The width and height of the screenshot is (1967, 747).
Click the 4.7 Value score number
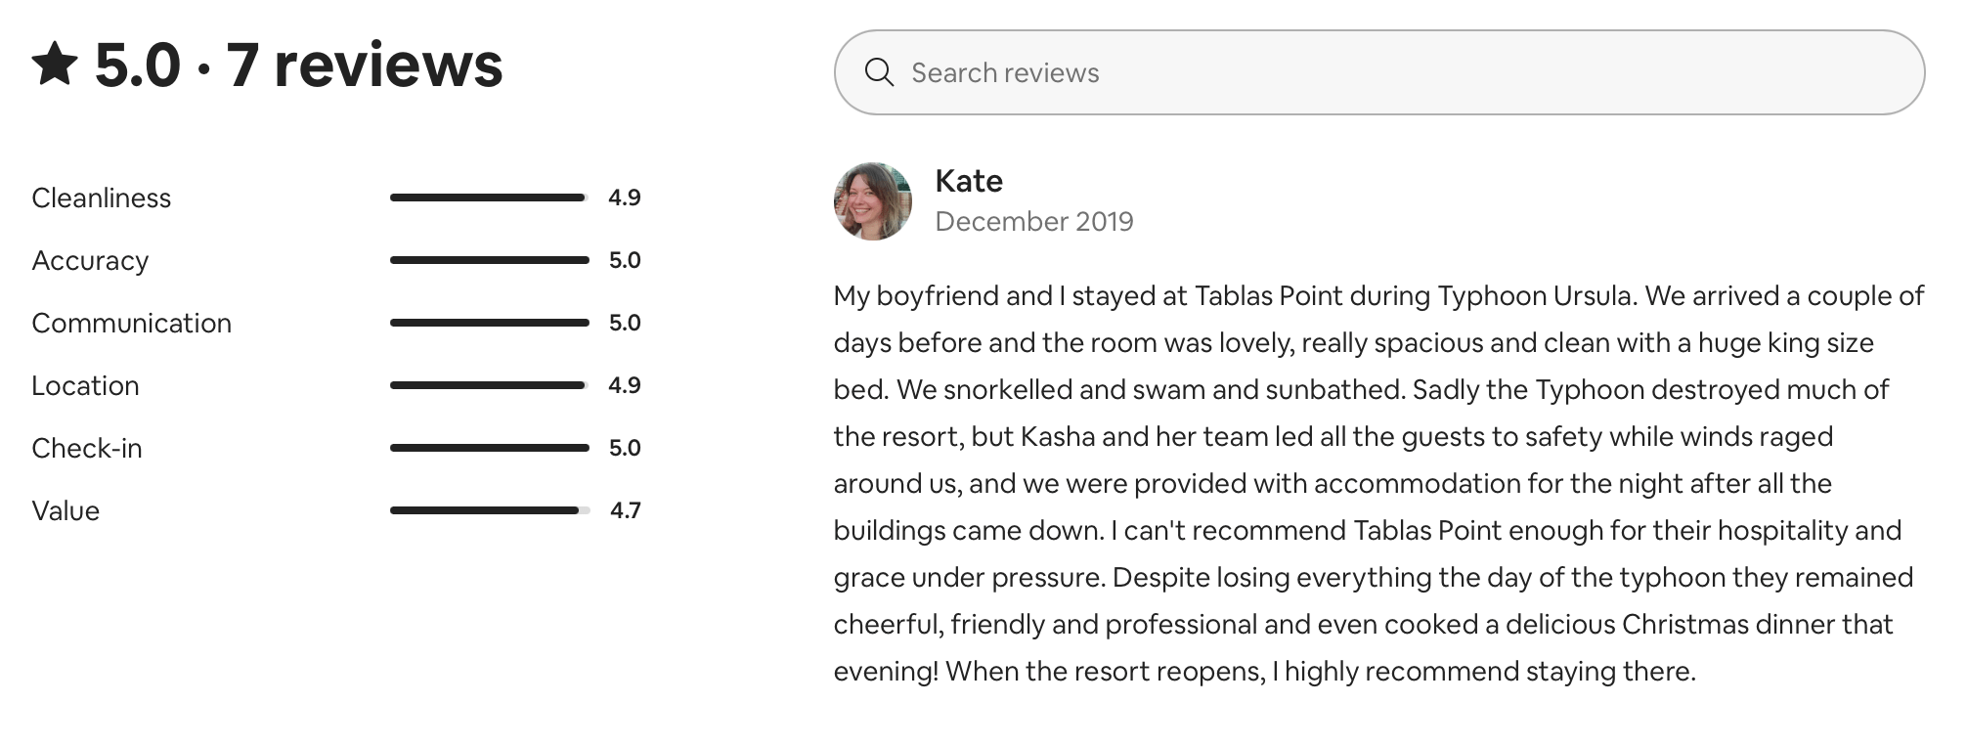(x=625, y=510)
